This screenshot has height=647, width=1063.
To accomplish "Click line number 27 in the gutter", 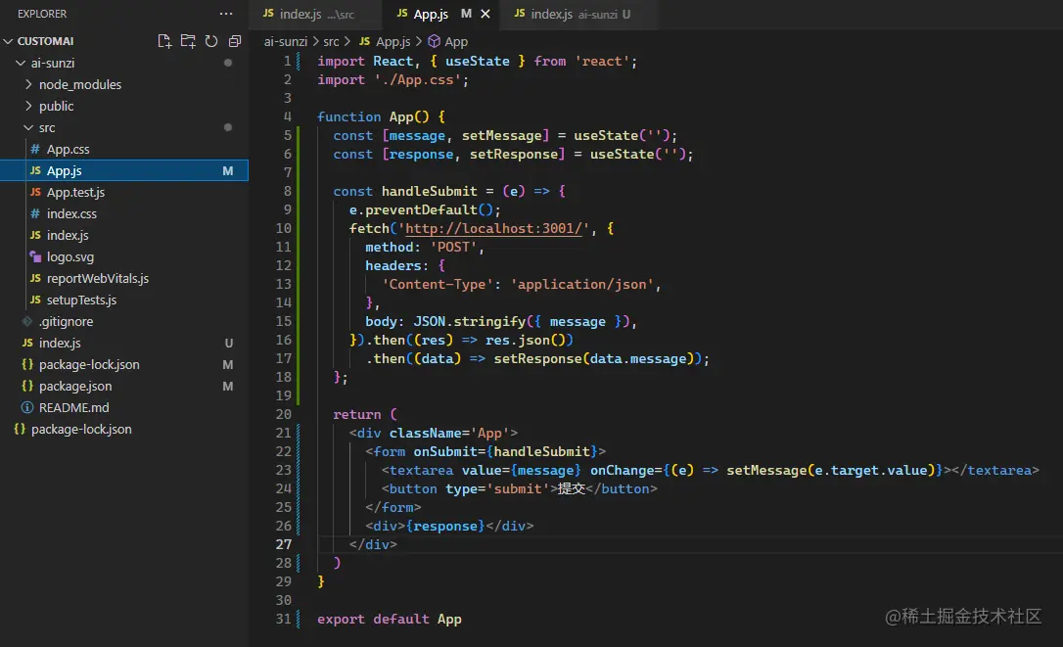I will pyautogui.click(x=284, y=544).
